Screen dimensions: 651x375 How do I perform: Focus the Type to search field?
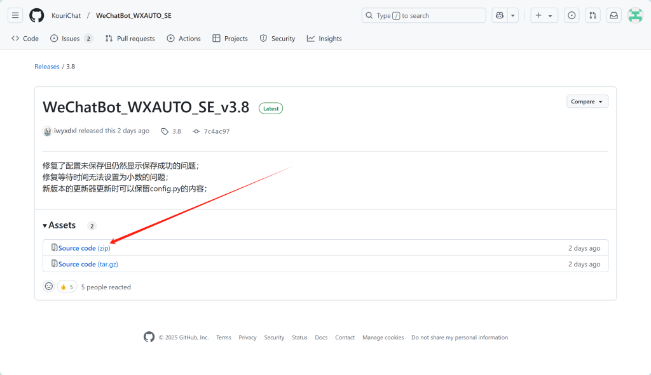[x=423, y=15]
